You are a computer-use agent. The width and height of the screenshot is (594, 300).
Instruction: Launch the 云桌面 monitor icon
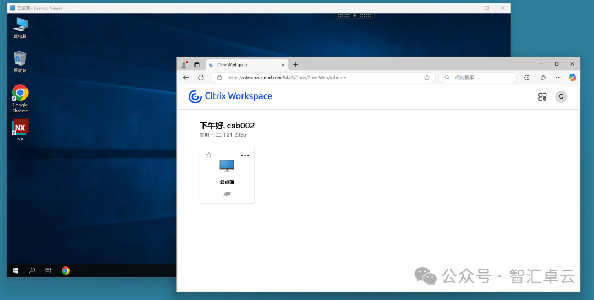coord(227,166)
